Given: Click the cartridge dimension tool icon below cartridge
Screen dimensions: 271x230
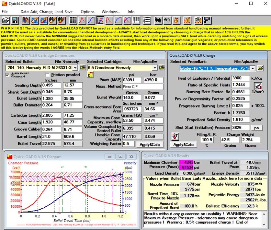Looking at the screenshot, I should point(90,75).
